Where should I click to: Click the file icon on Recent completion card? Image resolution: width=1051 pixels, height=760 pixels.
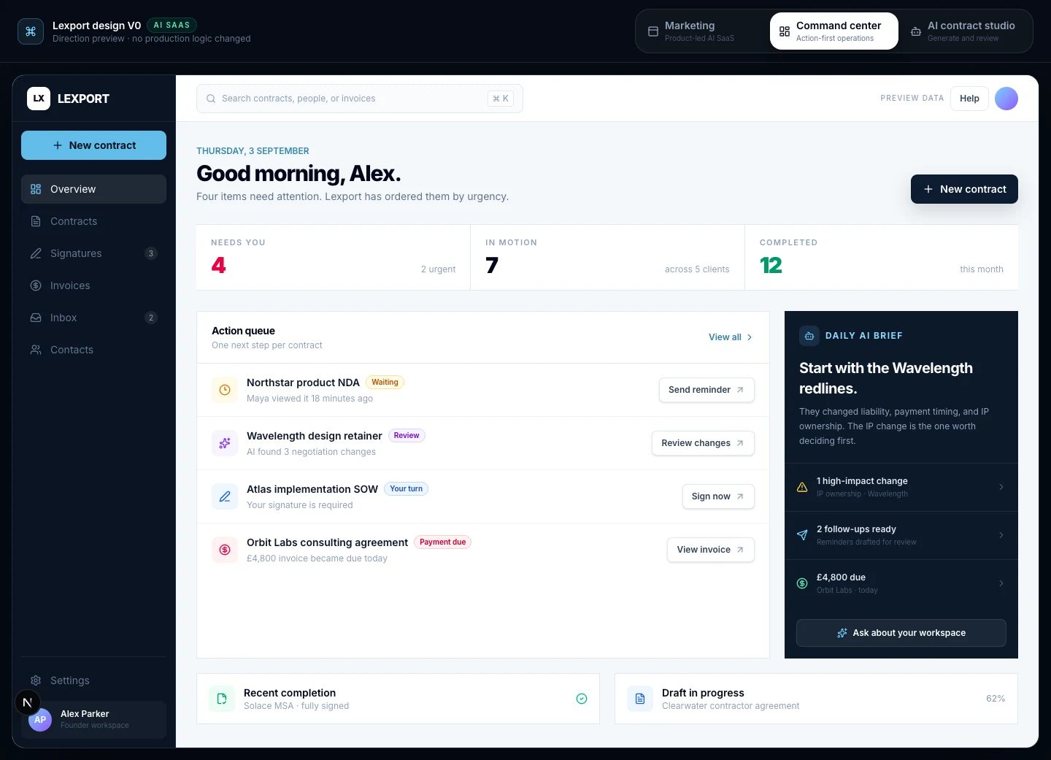point(222,699)
